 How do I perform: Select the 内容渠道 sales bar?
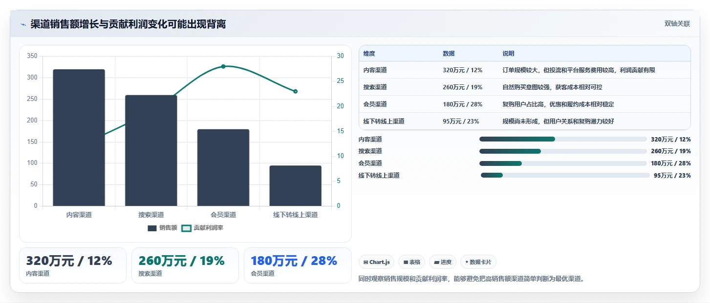(79, 138)
